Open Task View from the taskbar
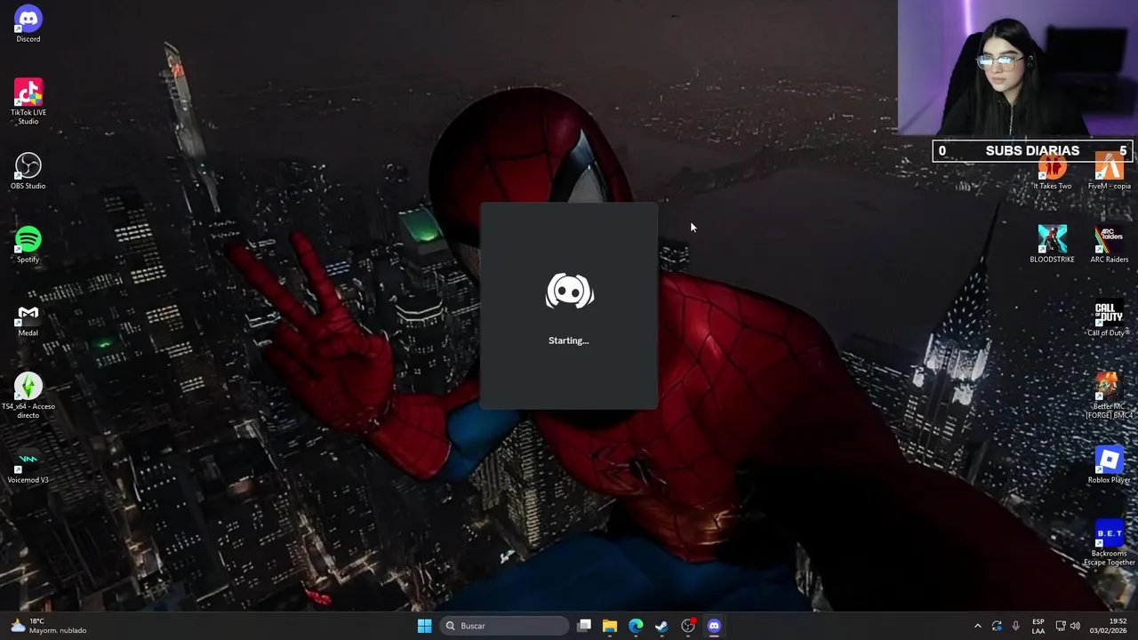This screenshot has width=1138, height=640. [x=584, y=626]
